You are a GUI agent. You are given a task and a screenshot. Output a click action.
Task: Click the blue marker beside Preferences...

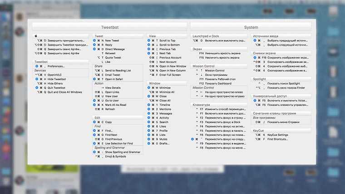(x=37, y=66)
